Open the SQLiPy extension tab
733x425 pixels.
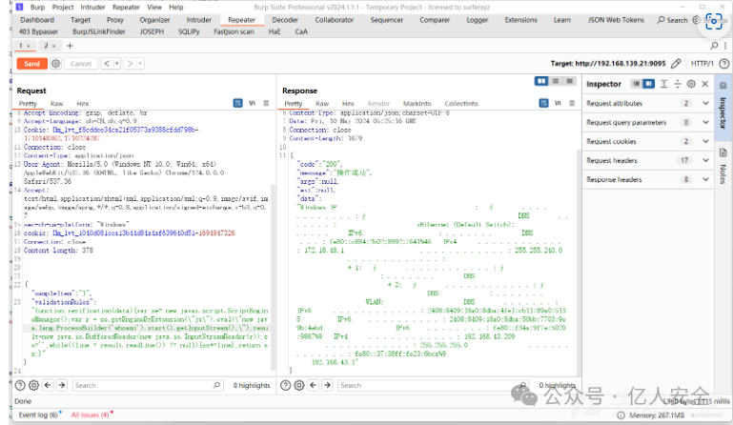pos(189,31)
